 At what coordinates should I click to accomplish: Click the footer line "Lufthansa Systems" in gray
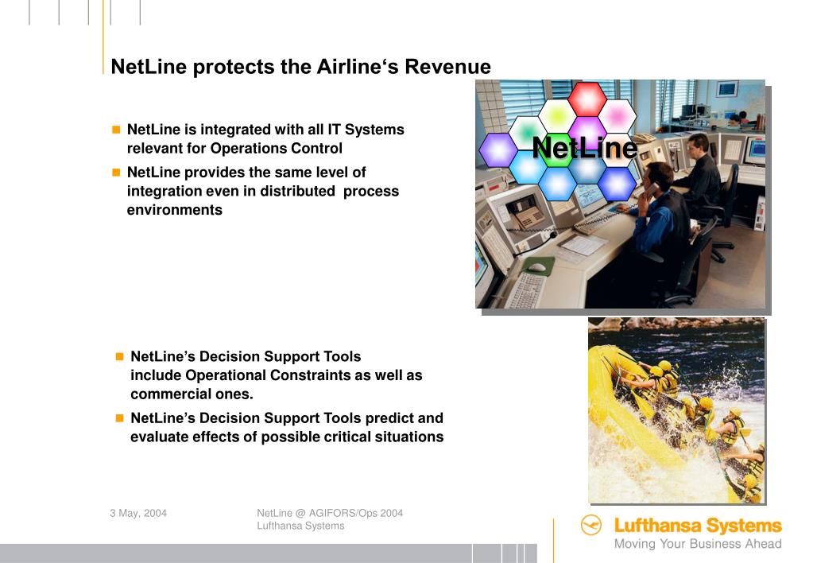(300, 526)
